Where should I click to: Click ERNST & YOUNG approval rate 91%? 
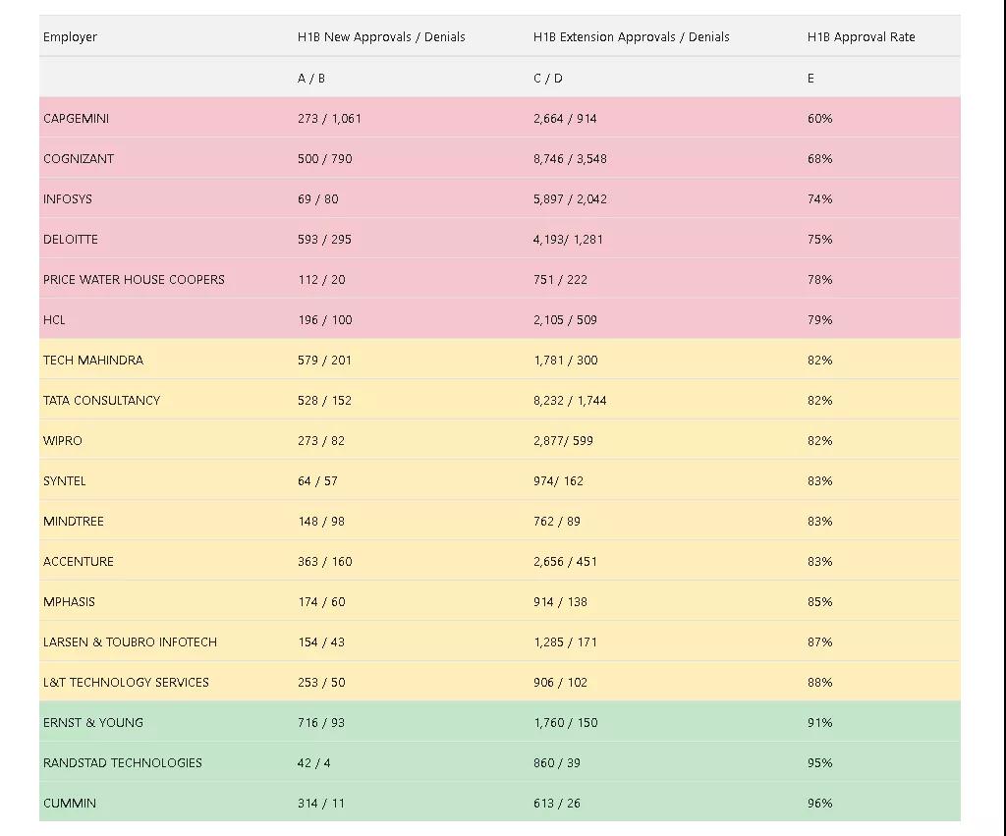pyautogui.click(x=819, y=723)
